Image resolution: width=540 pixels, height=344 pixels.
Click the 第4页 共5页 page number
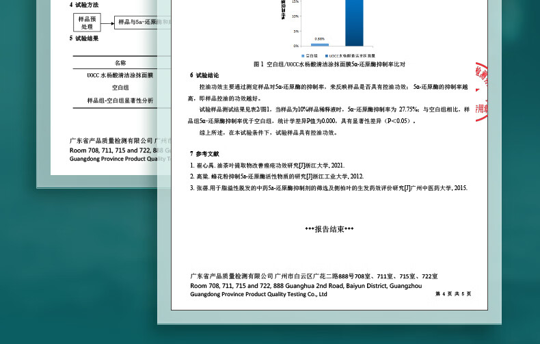pos(453,293)
